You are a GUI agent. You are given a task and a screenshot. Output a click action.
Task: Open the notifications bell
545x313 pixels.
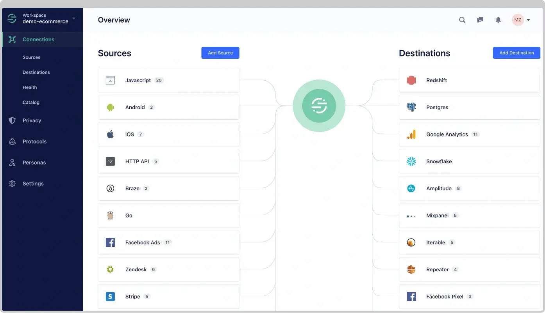click(x=498, y=20)
